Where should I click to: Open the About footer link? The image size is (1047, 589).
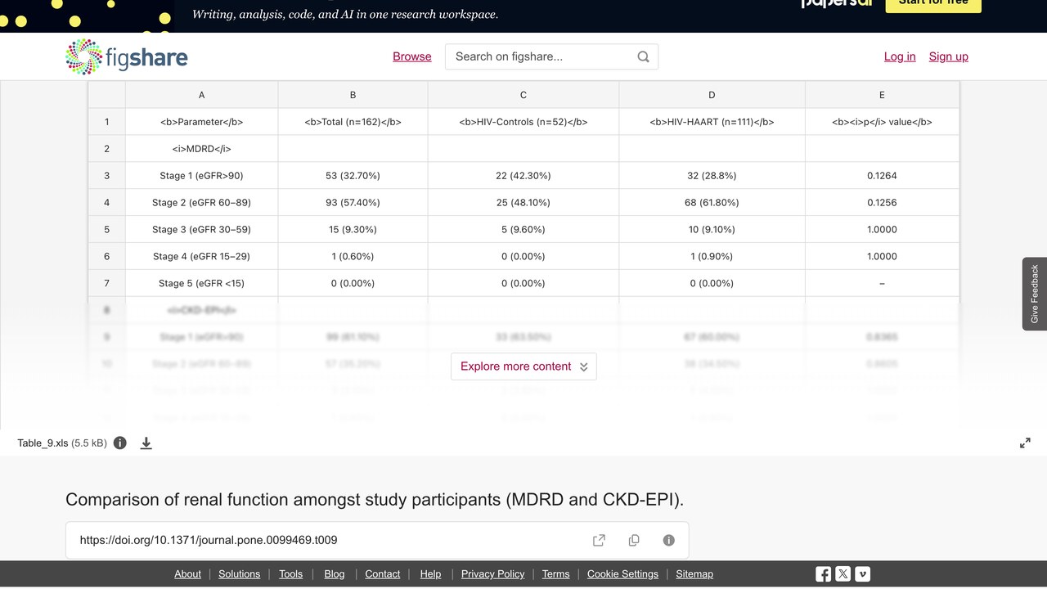tap(187, 574)
